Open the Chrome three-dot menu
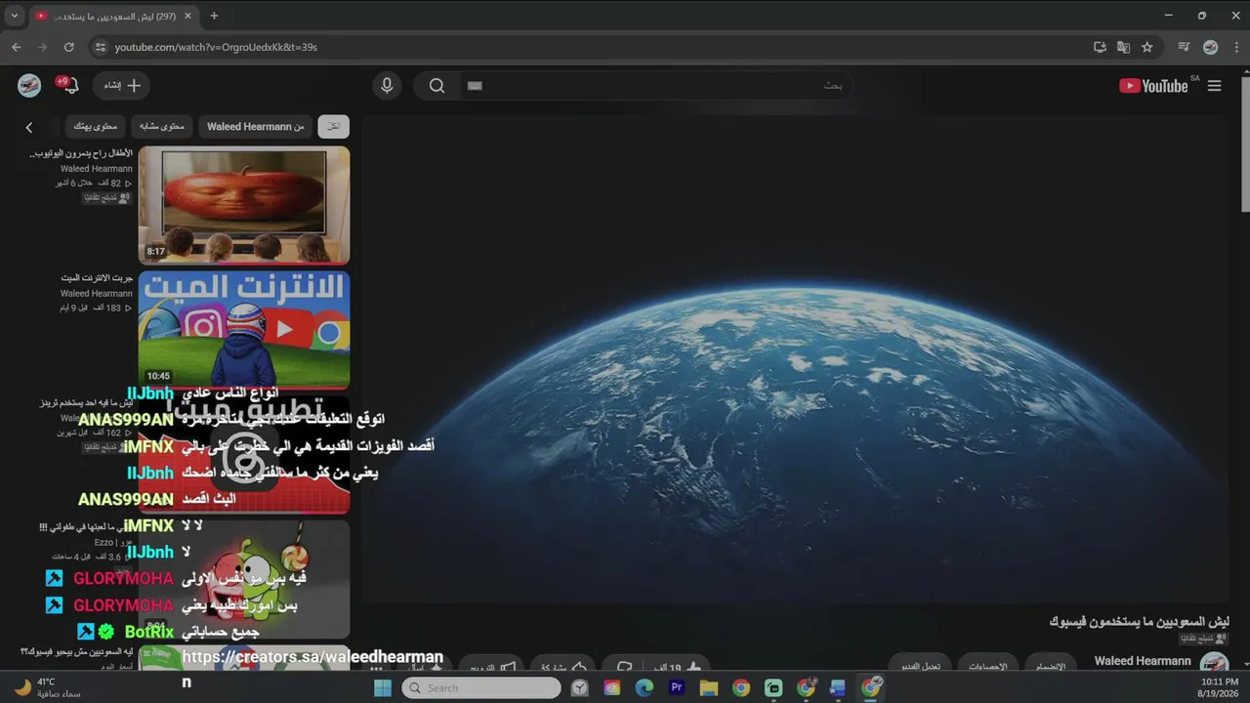1250x703 pixels. pyautogui.click(x=1234, y=47)
